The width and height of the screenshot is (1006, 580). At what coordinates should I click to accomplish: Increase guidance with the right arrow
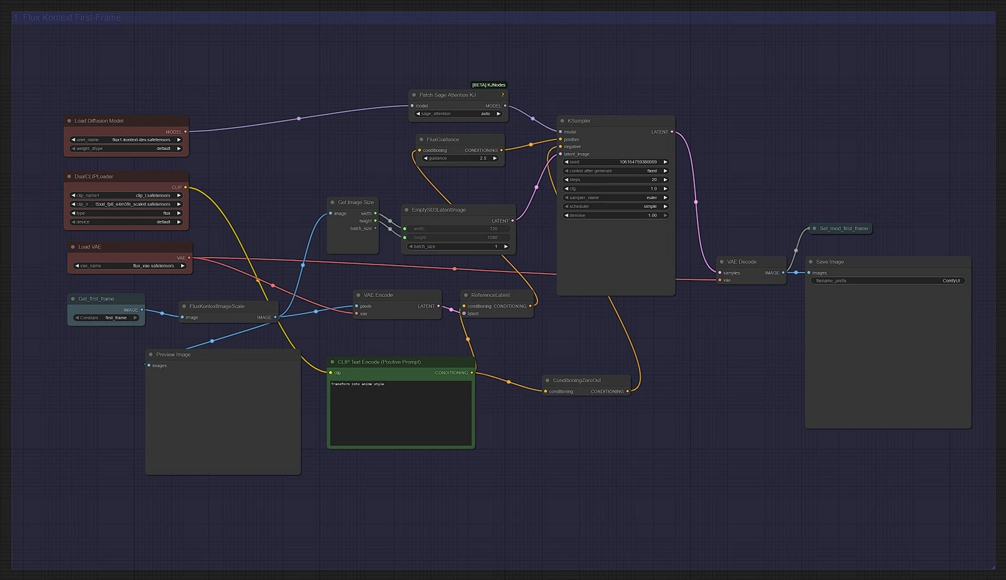point(495,159)
